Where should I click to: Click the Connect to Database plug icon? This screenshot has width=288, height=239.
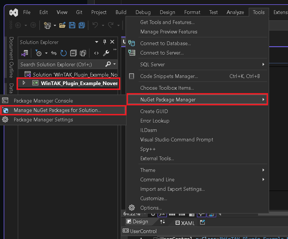pyautogui.click(x=131, y=43)
